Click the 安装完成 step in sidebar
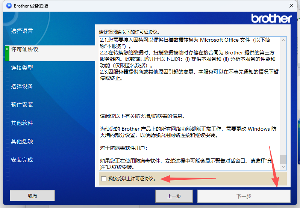Viewport: 300px width, 208px height. [22, 160]
